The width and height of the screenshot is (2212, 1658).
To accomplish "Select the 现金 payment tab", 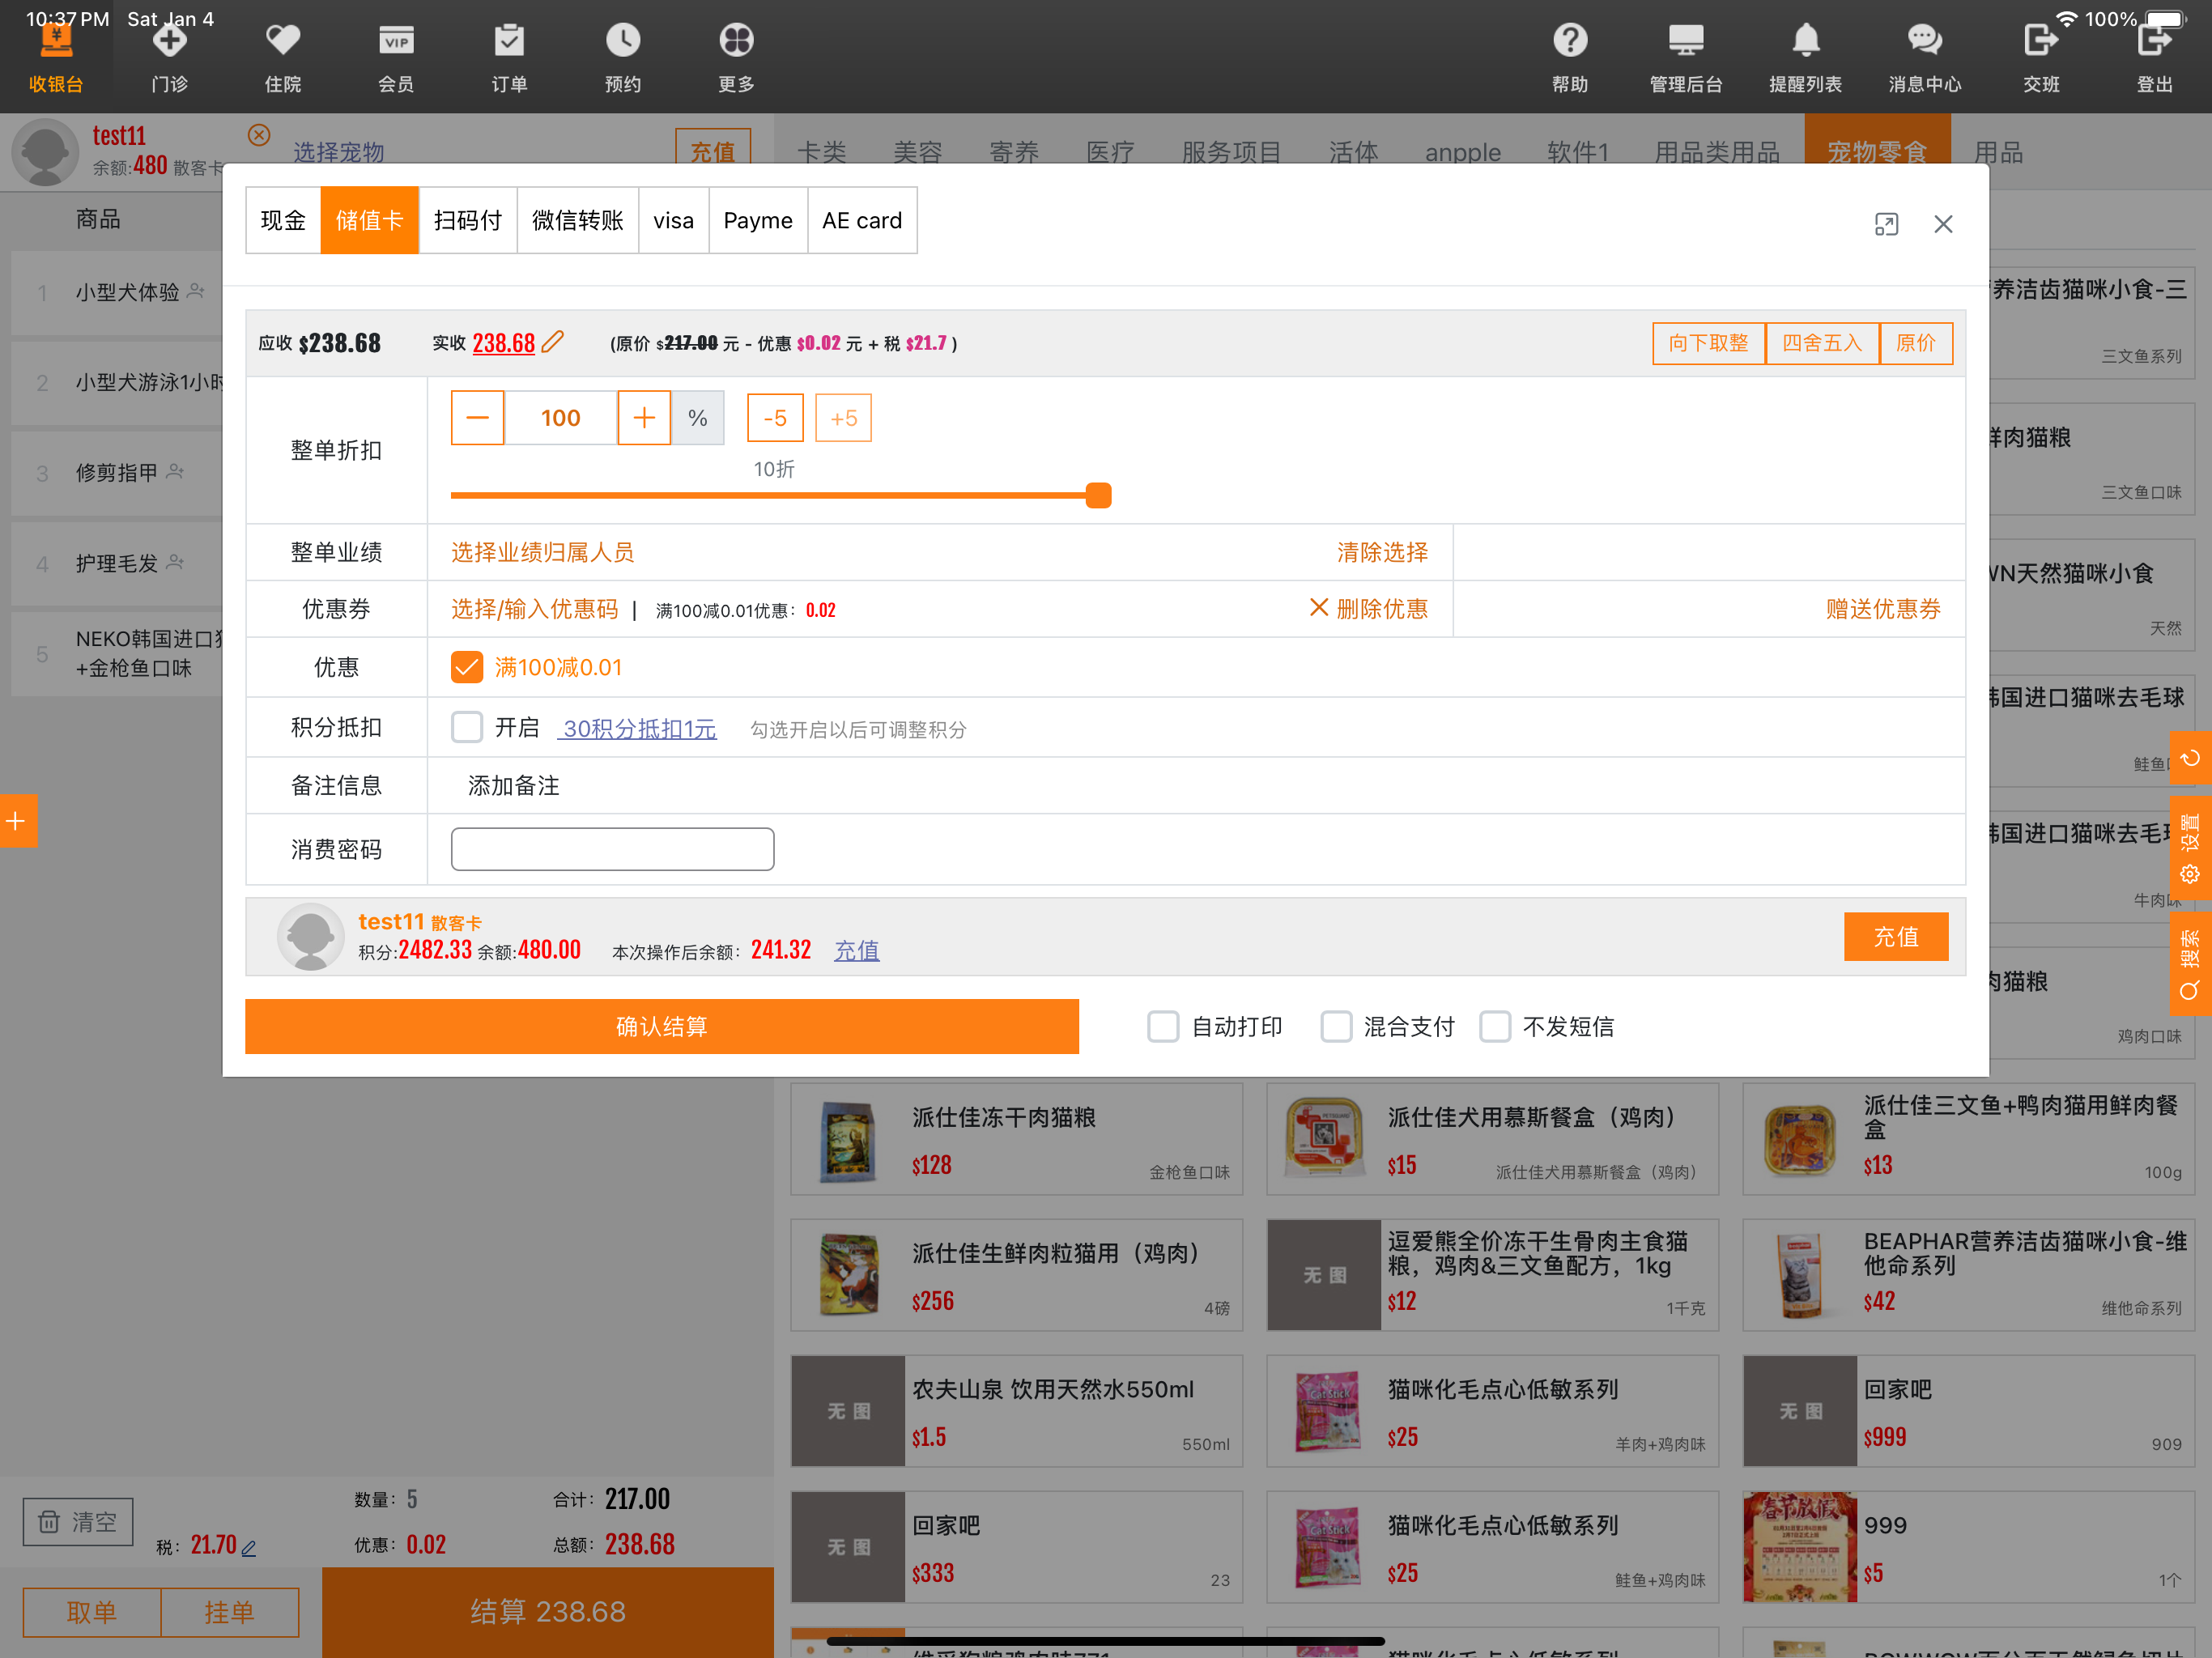I will (x=283, y=220).
